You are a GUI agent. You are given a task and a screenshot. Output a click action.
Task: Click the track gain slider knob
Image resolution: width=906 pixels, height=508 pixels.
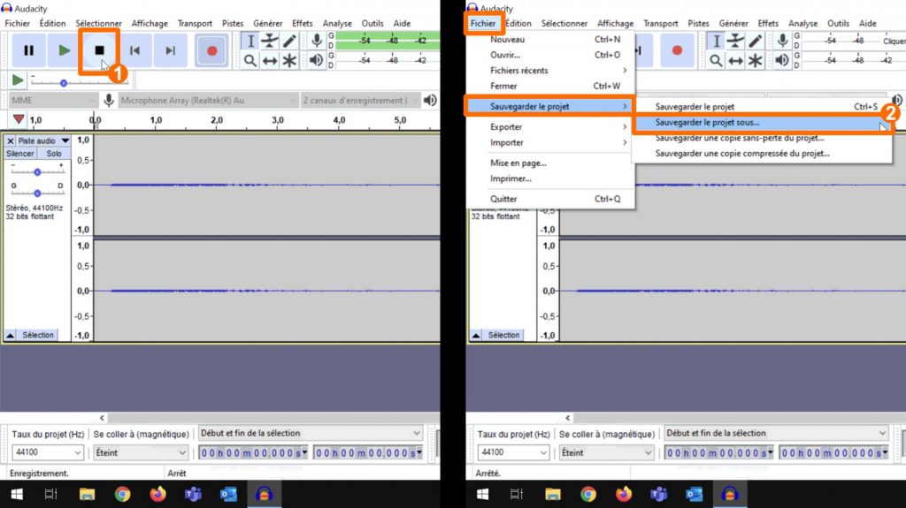point(37,171)
